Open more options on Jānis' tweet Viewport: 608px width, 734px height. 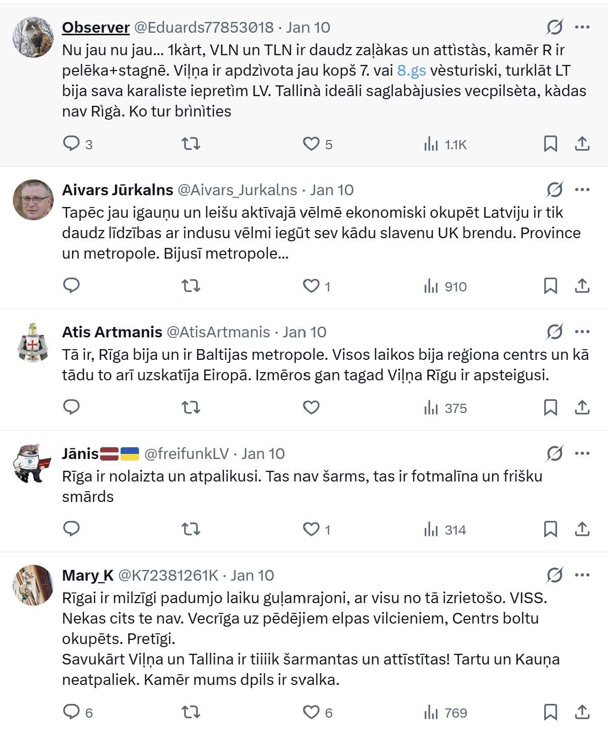pyautogui.click(x=582, y=453)
